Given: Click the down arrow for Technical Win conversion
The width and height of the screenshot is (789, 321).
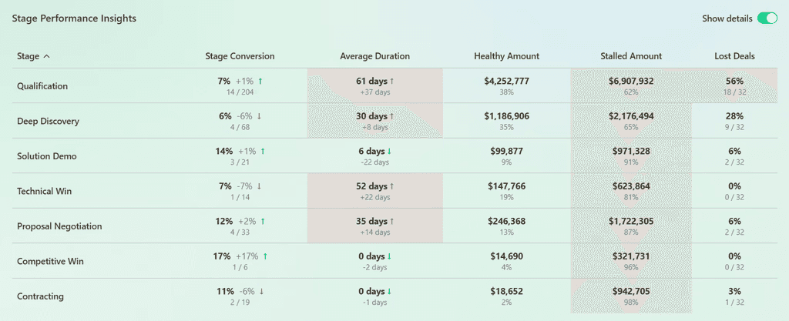Looking at the screenshot, I should click(259, 186).
